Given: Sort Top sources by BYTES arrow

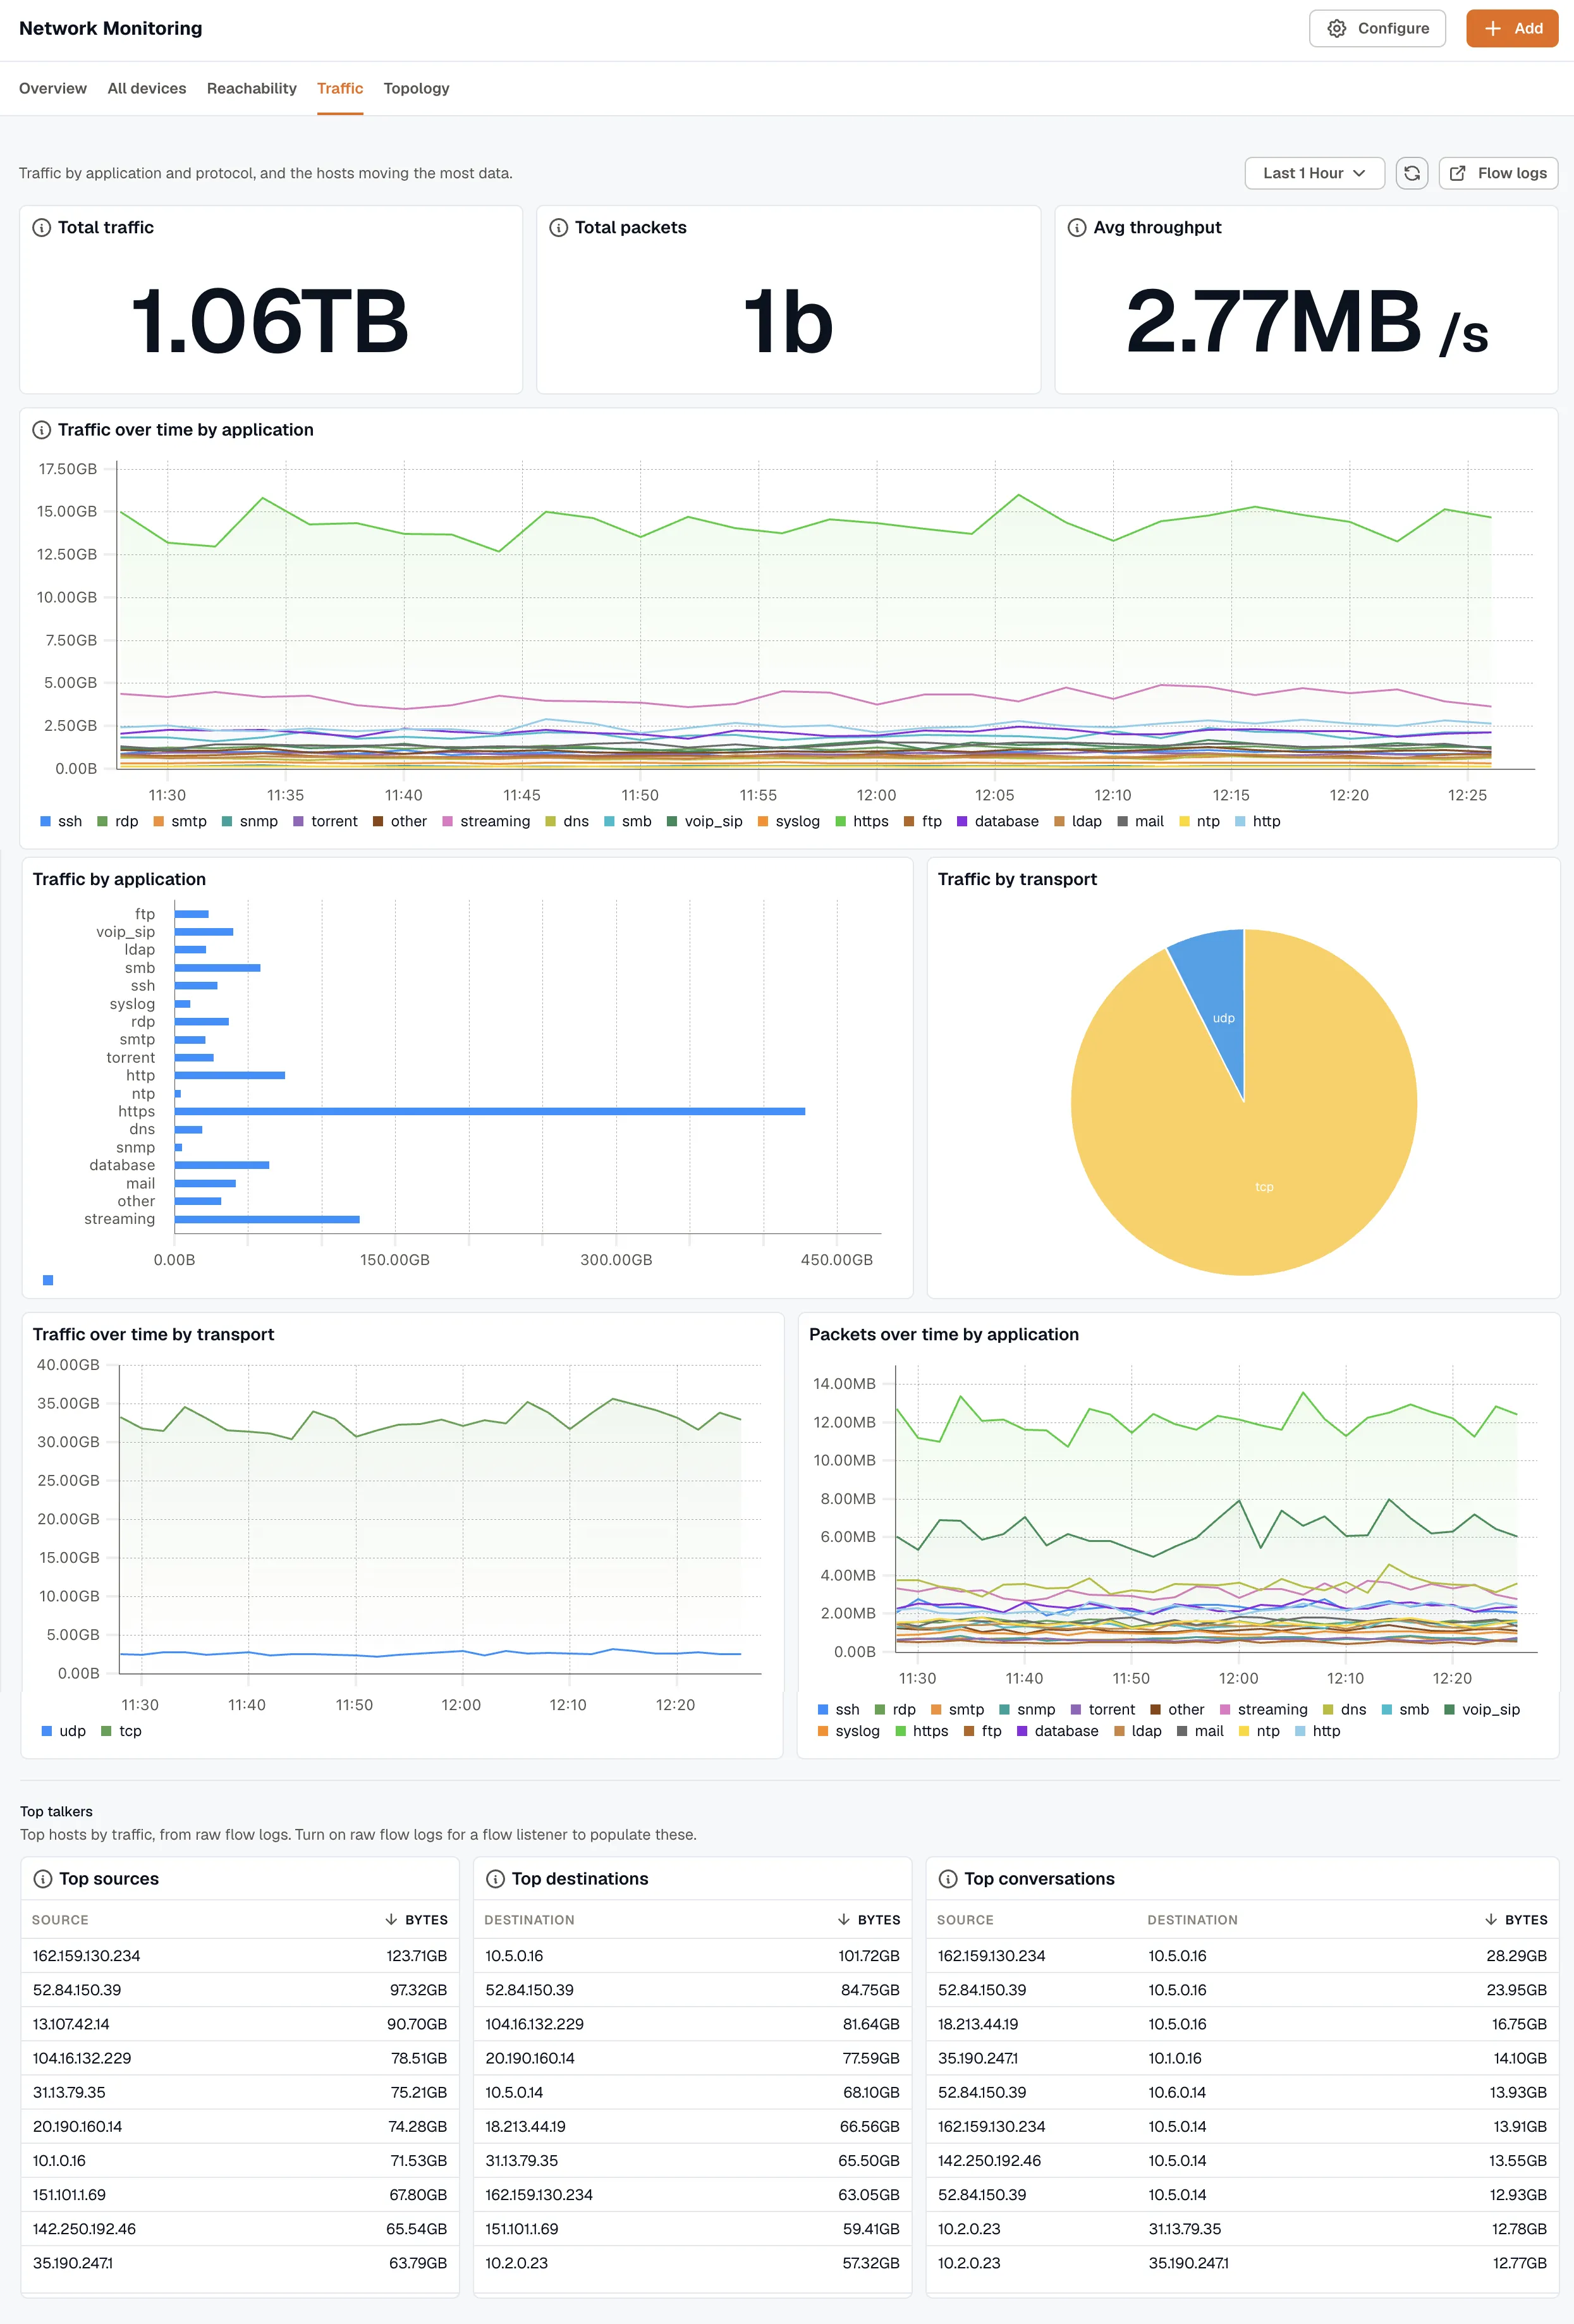Looking at the screenshot, I should [x=391, y=1920].
